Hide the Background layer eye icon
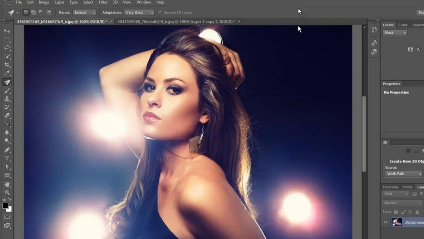The image size is (424, 239). 385,222
